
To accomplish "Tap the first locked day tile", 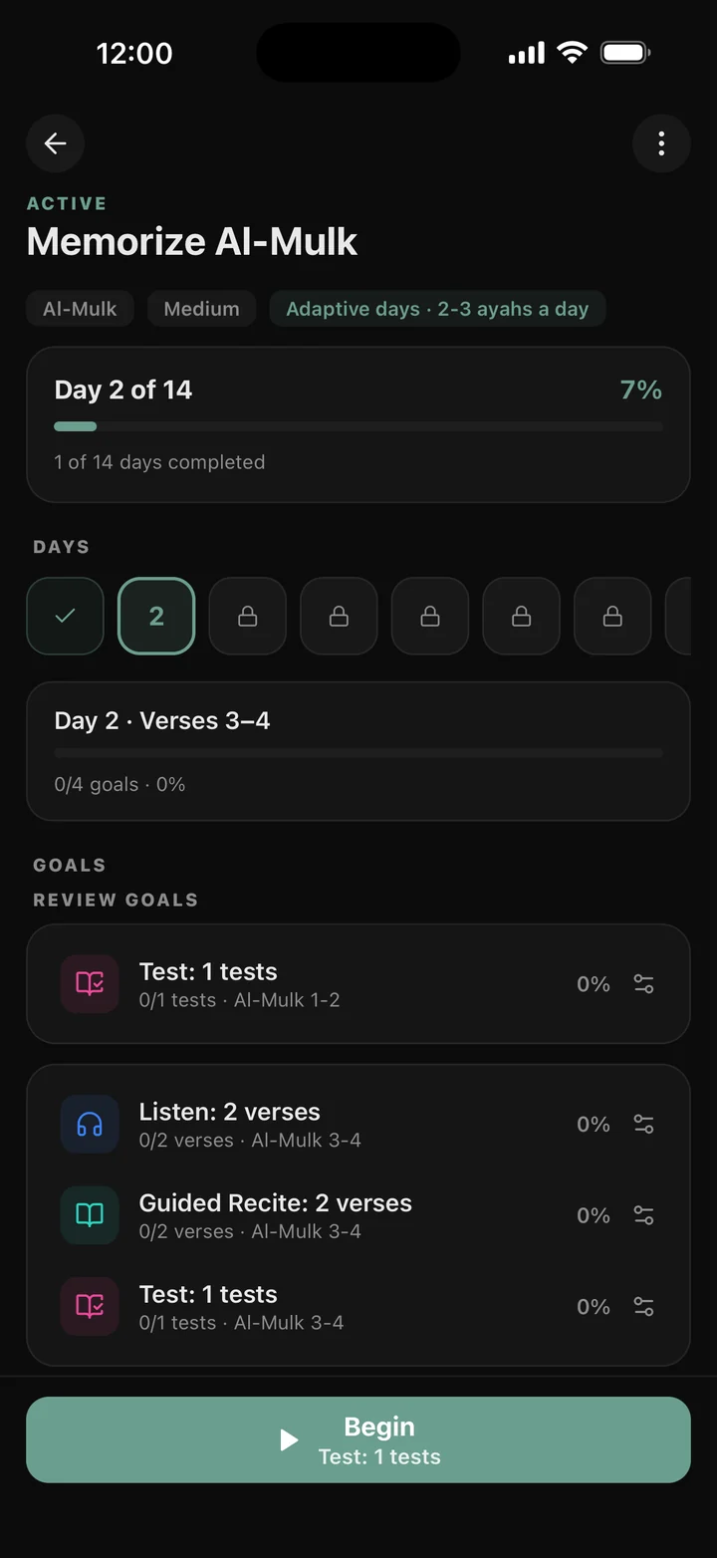I will (x=248, y=617).
